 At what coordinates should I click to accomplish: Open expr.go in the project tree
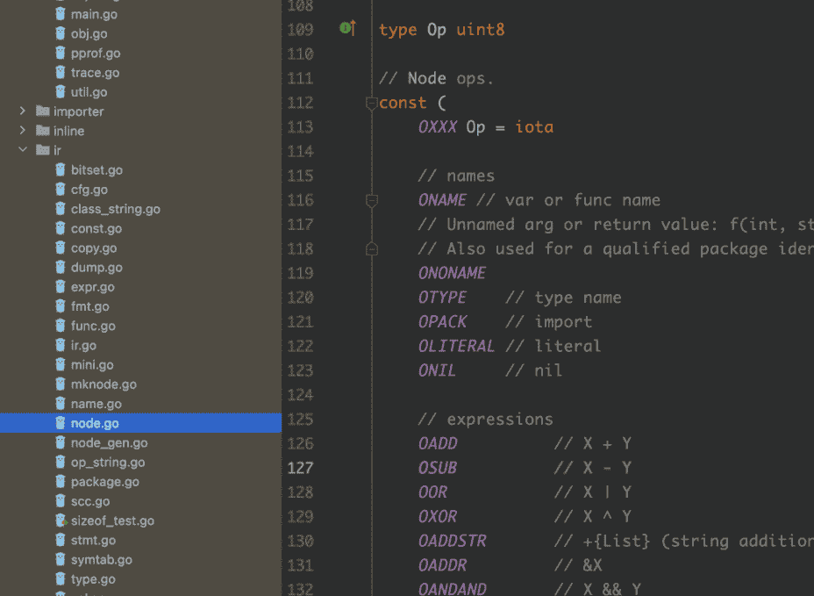[x=92, y=287]
